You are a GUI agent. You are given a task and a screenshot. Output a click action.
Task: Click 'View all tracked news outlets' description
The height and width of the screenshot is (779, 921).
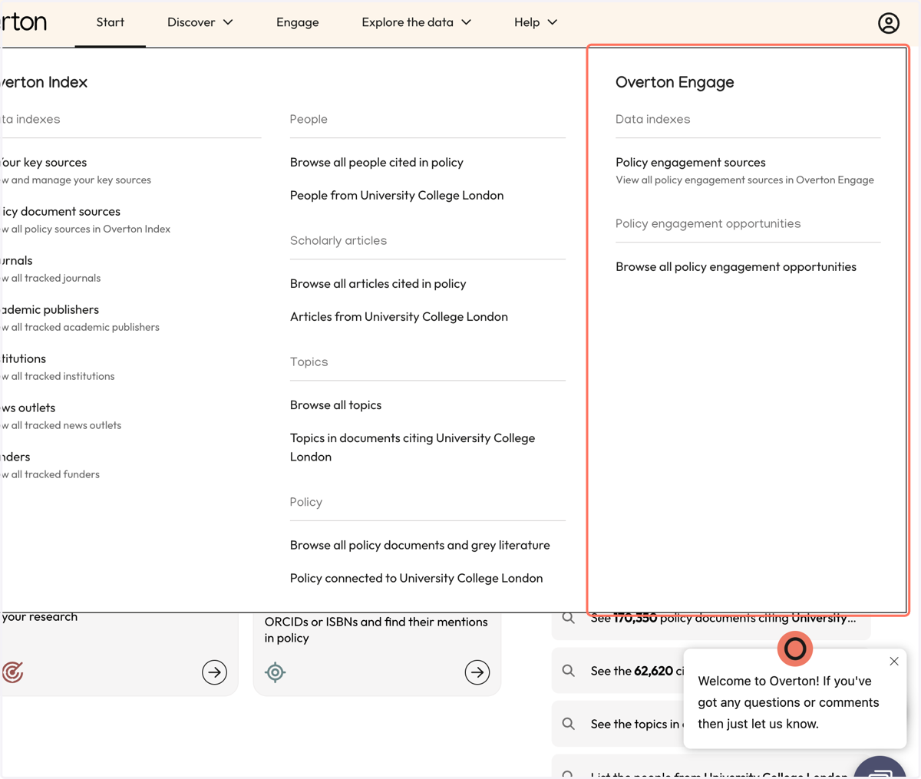click(61, 425)
